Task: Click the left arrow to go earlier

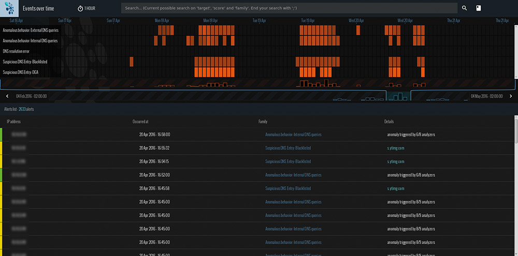Action: [7, 96]
